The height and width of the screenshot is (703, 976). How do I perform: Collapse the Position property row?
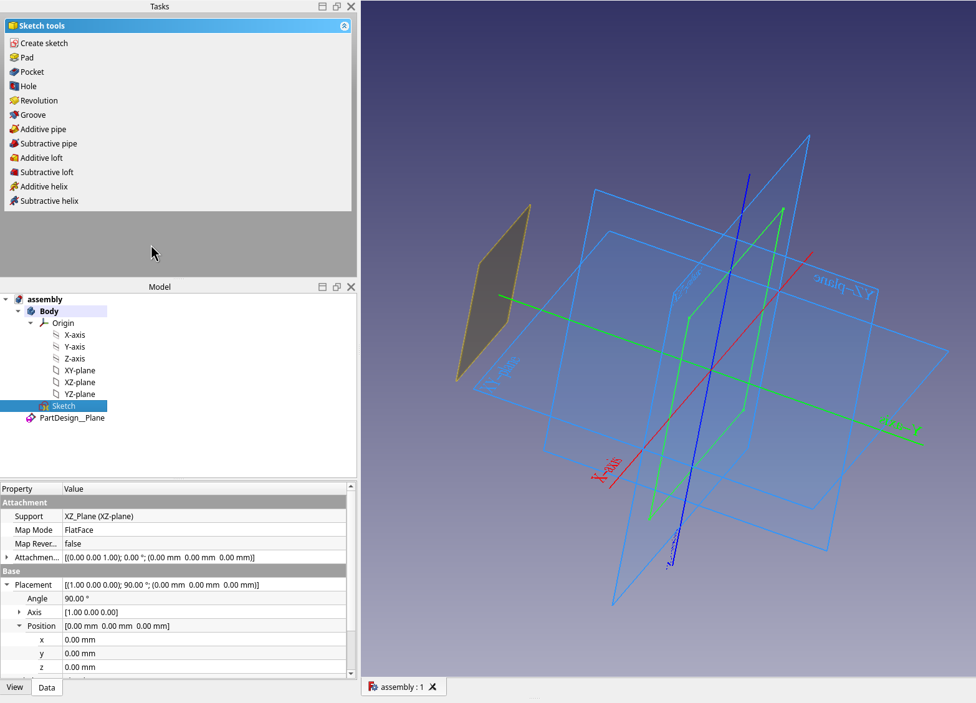pos(19,626)
